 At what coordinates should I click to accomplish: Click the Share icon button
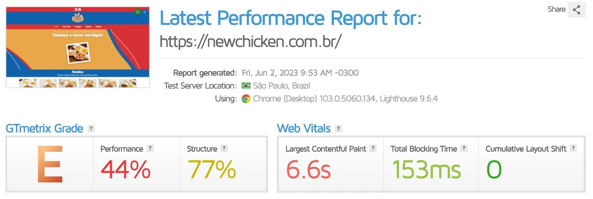[x=576, y=10]
